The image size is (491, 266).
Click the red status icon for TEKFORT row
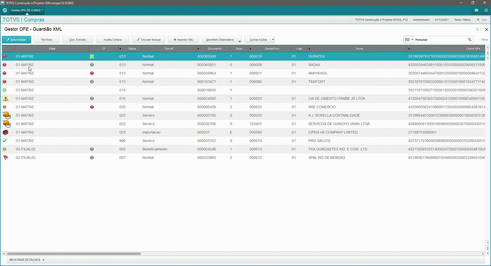tap(4, 82)
